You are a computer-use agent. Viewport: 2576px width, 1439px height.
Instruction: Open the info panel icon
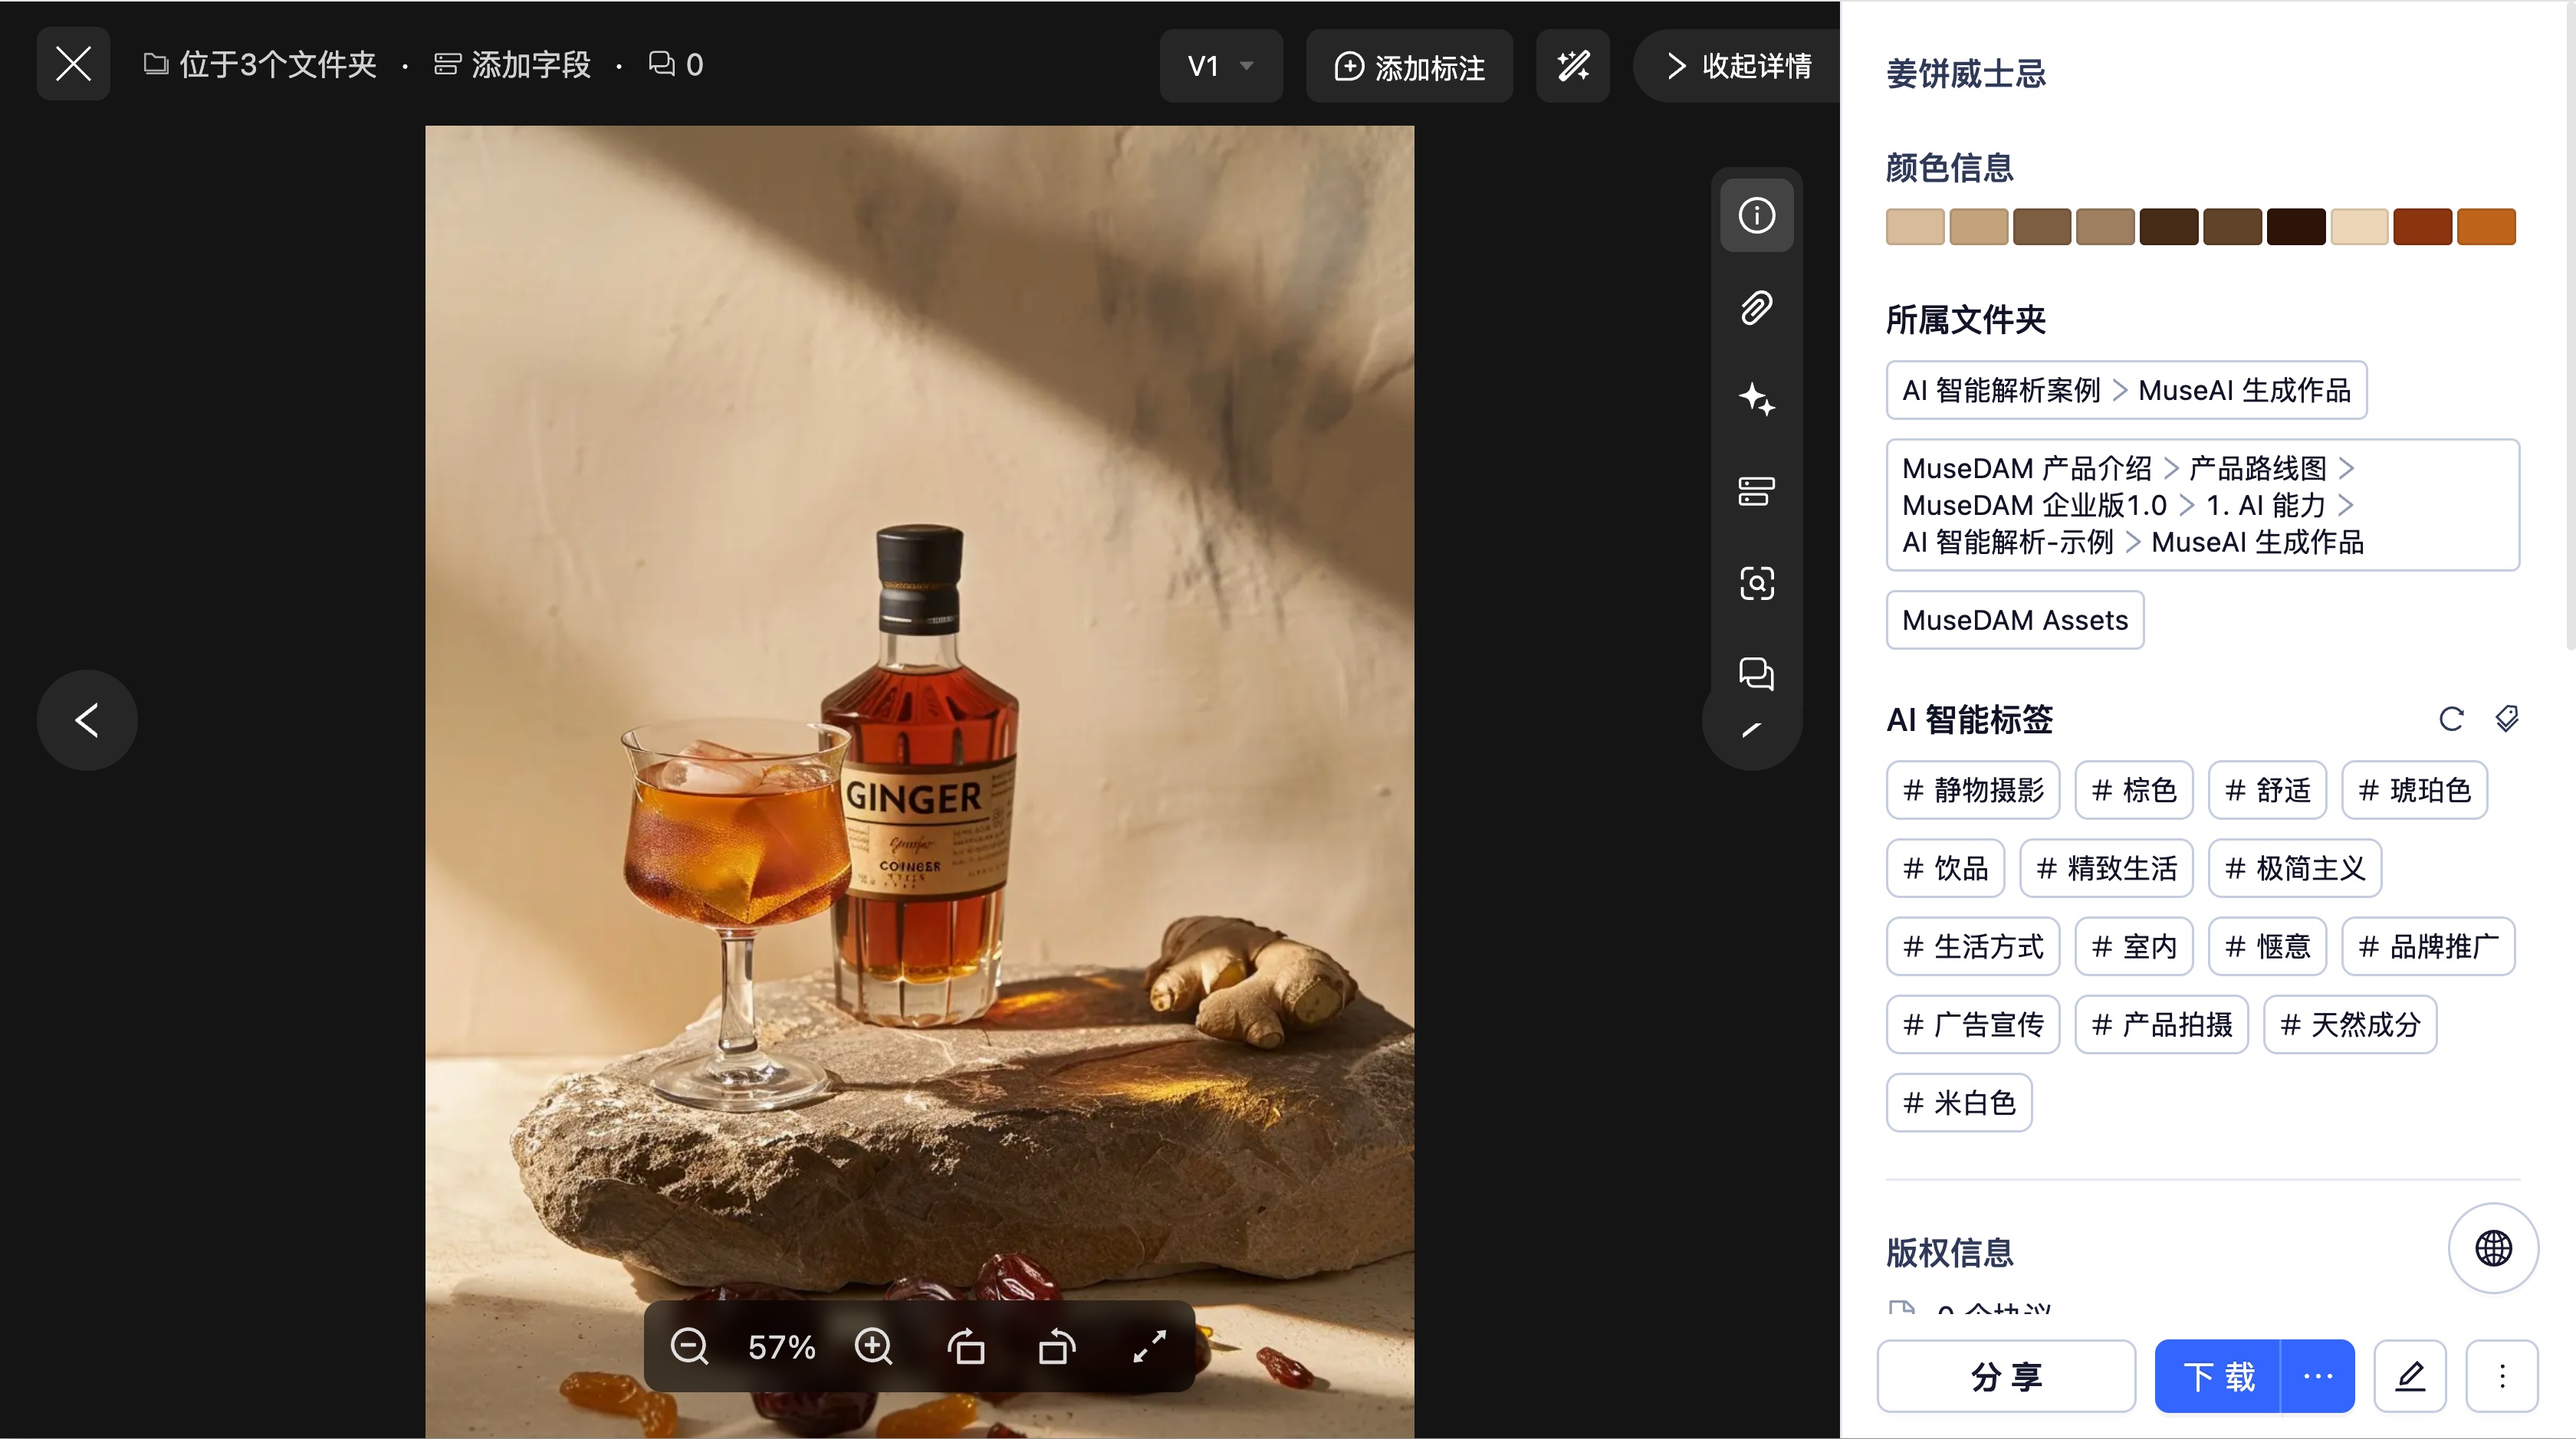tap(1756, 215)
